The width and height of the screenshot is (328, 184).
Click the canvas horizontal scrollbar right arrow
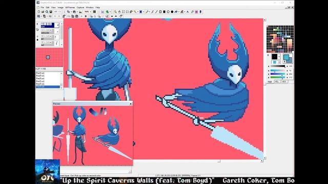pos(262,161)
